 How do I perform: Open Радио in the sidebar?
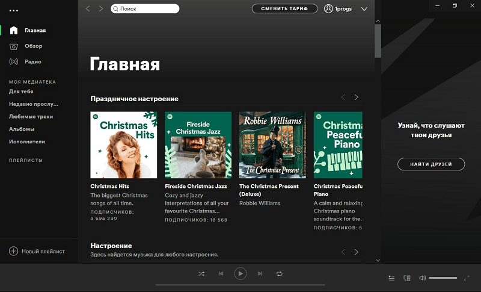click(34, 61)
